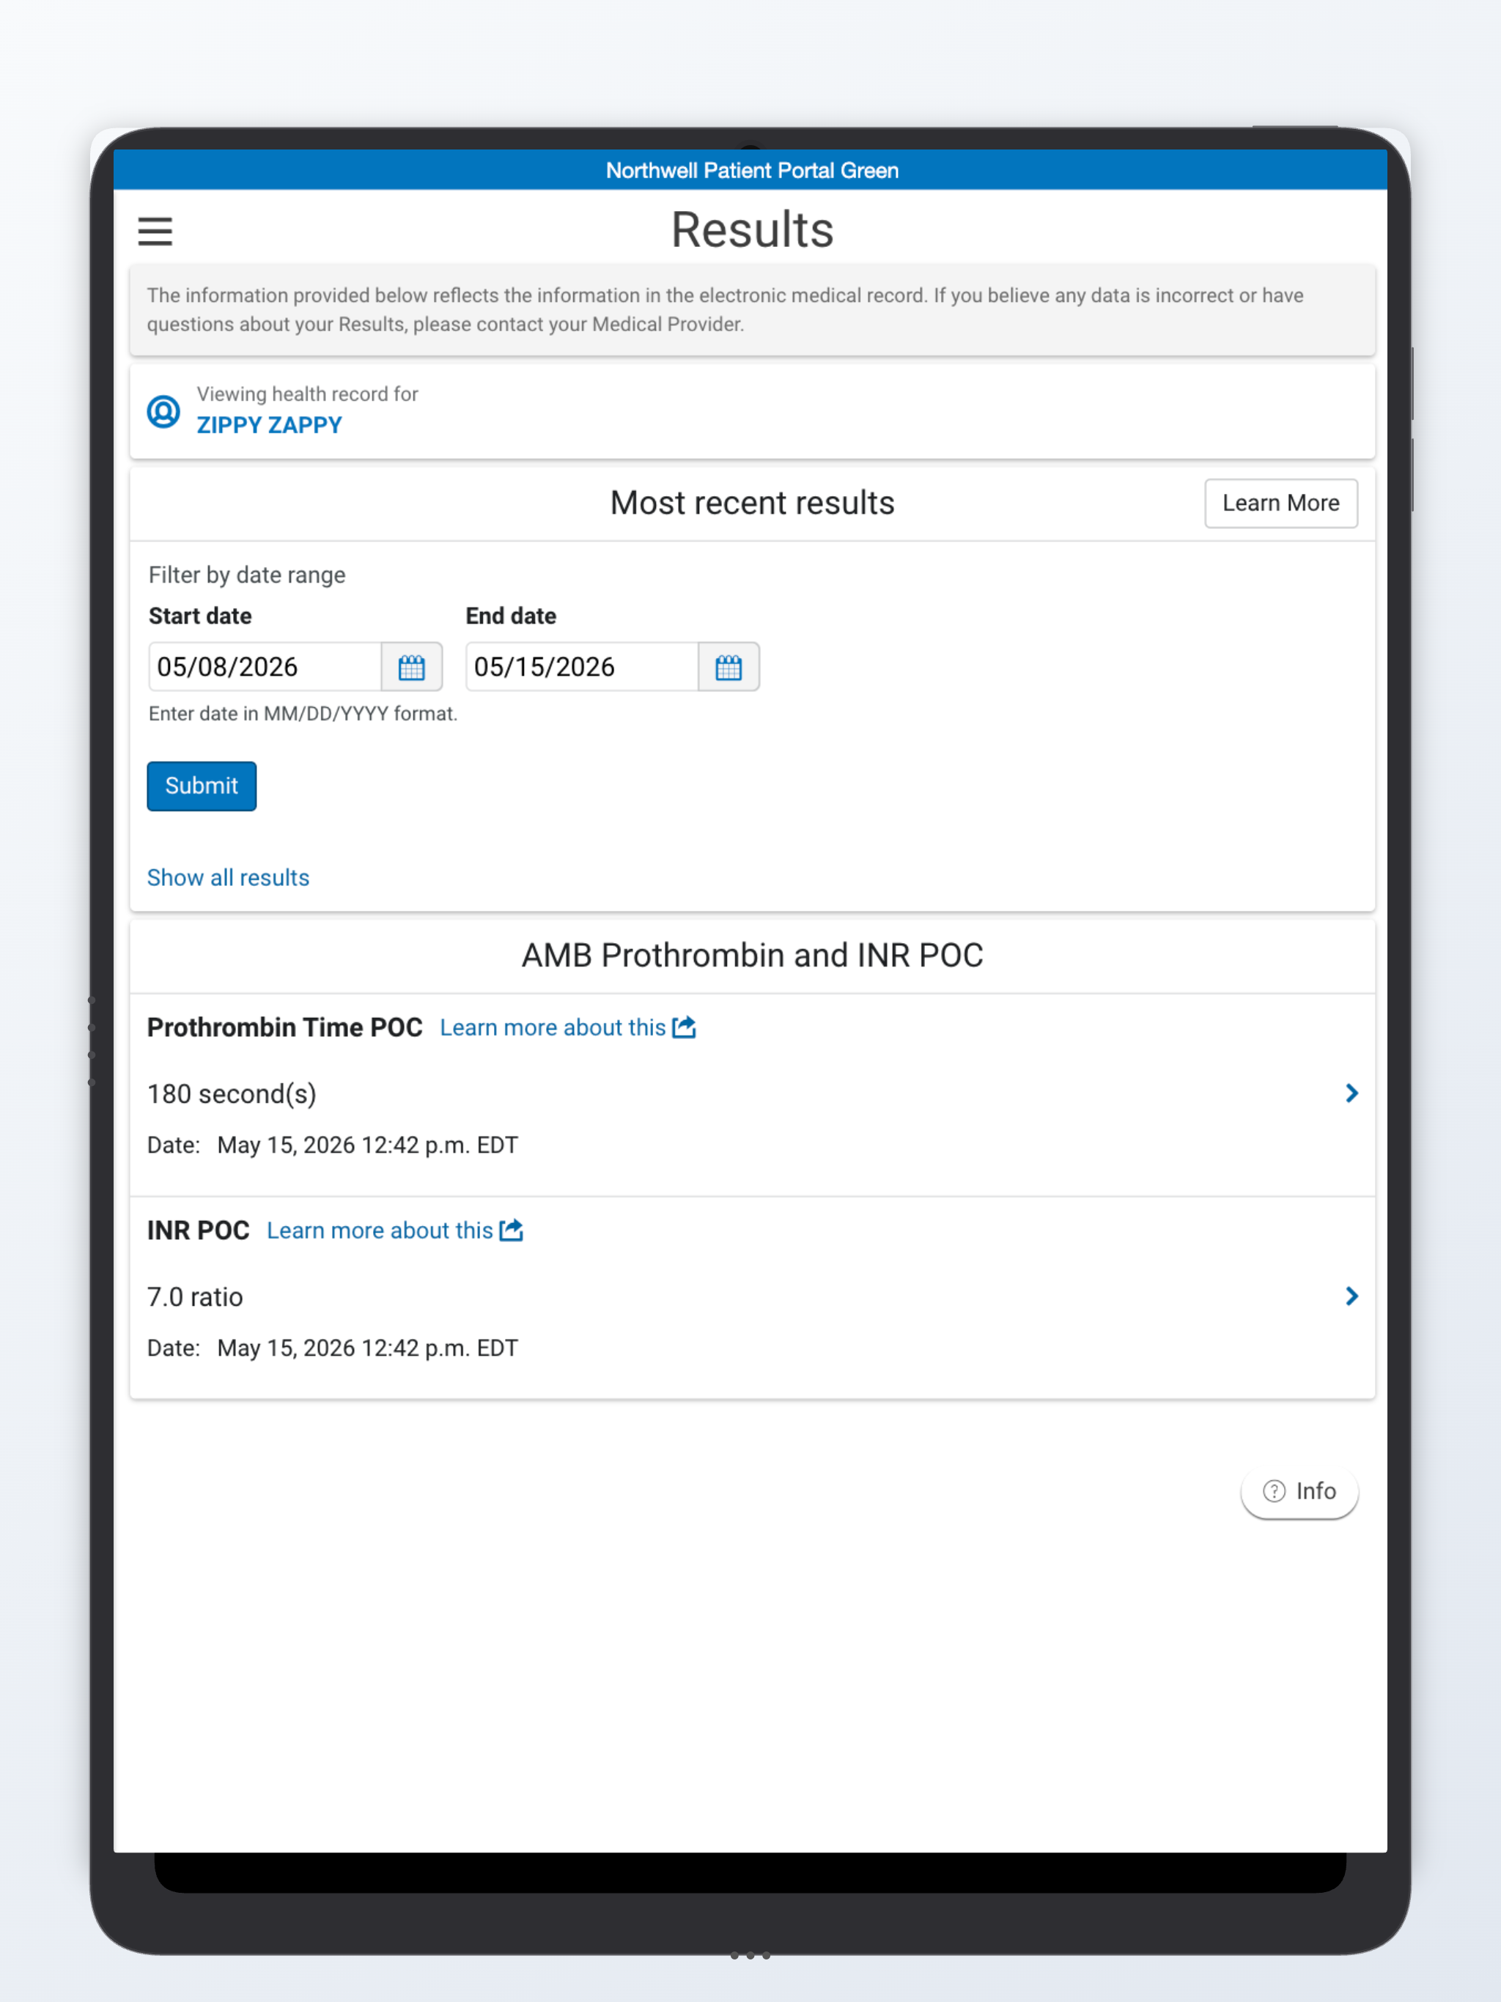This screenshot has width=1501, height=2002.
Task: Click the Learn More button
Action: [1281, 503]
